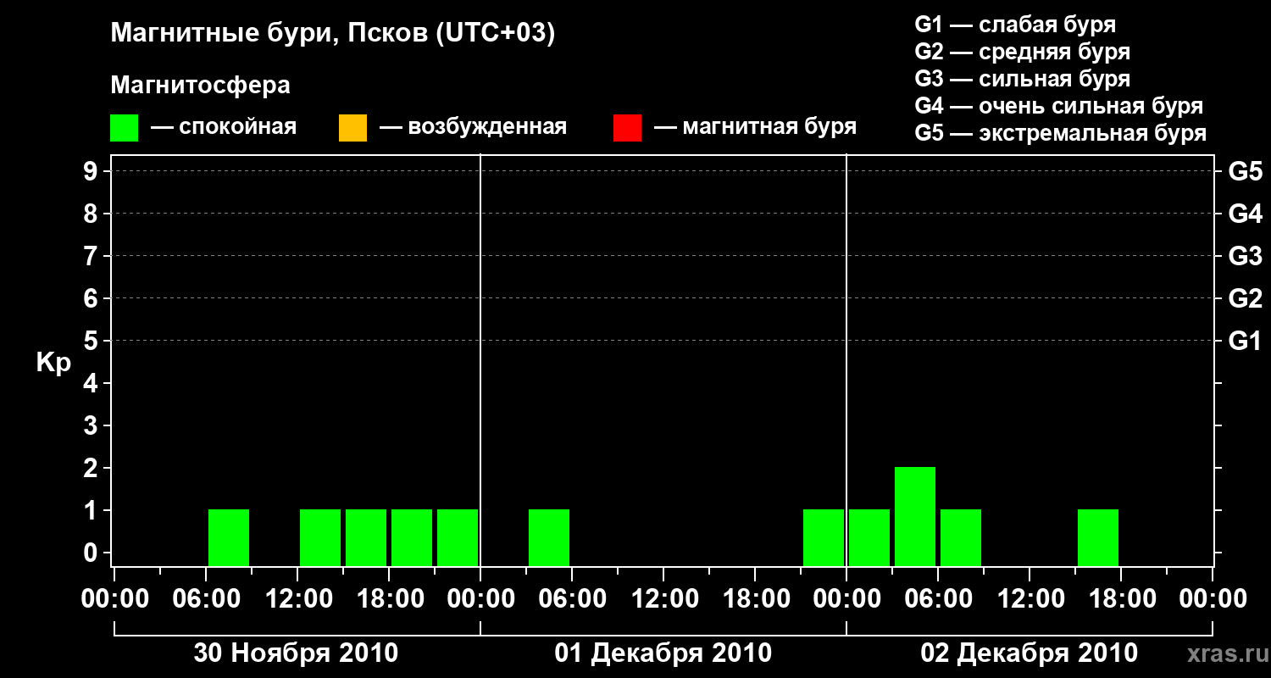Image resolution: width=1271 pixels, height=678 pixels.
Task: Click the G1 label on right axis
Action: coord(1246,341)
